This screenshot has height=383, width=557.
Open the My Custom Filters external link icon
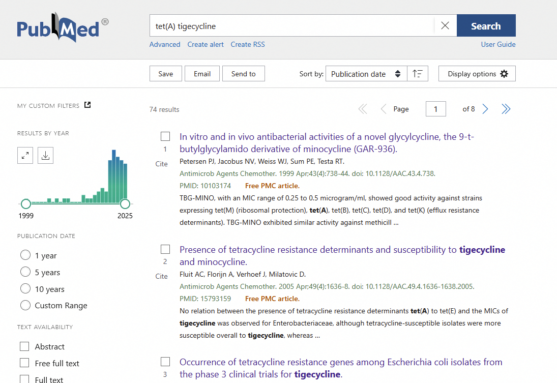click(87, 105)
